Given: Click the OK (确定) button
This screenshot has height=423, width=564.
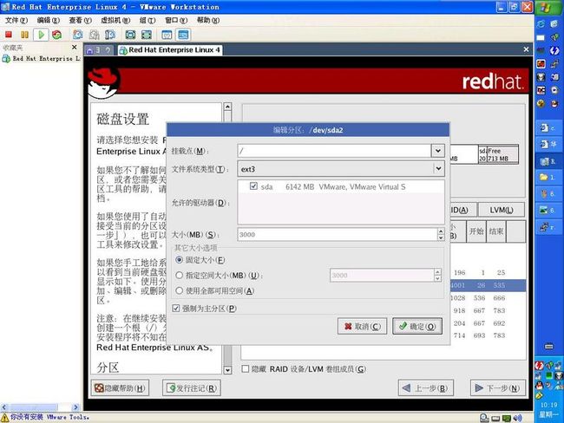Looking at the screenshot, I should pos(417,326).
